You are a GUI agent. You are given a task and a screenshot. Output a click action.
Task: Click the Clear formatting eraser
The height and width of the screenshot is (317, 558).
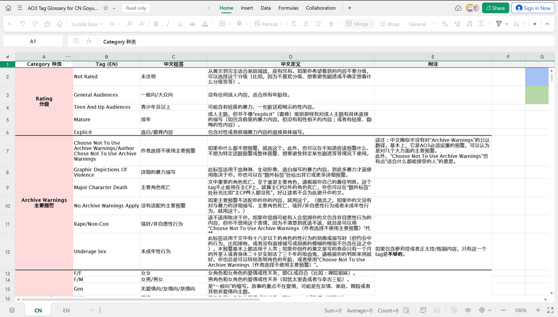(x=60, y=24)
